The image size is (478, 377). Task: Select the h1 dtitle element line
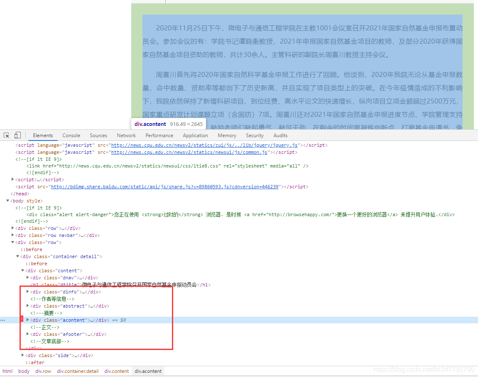pos(120,285)
